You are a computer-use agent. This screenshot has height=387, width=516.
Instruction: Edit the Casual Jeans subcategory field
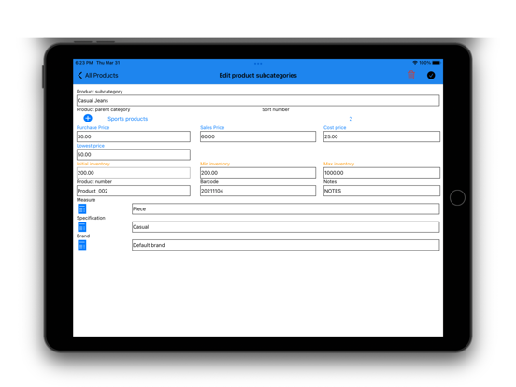coord(258,100)
